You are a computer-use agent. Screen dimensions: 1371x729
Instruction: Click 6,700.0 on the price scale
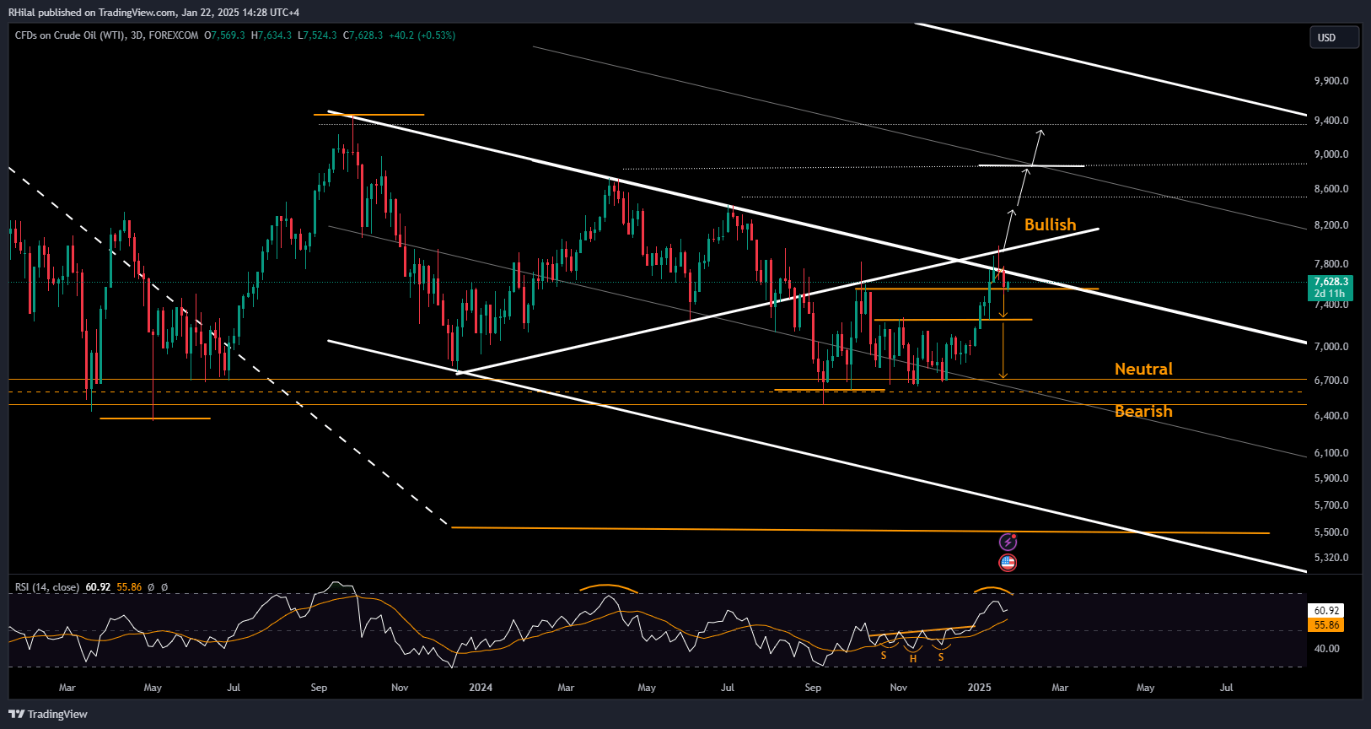[1331, 381]
